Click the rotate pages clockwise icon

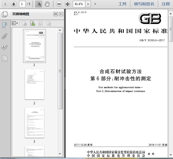click(x=49, y=23)
